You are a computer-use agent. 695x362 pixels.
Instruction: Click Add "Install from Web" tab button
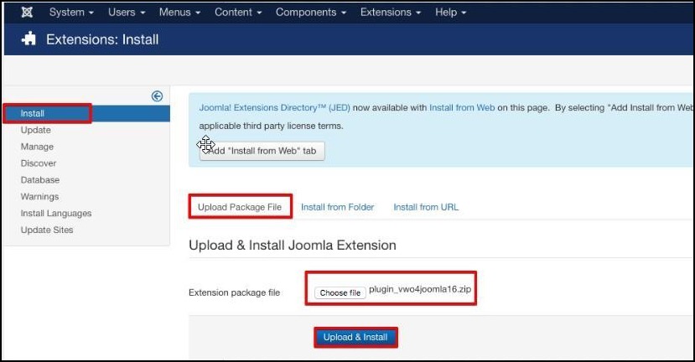(262, 151)
